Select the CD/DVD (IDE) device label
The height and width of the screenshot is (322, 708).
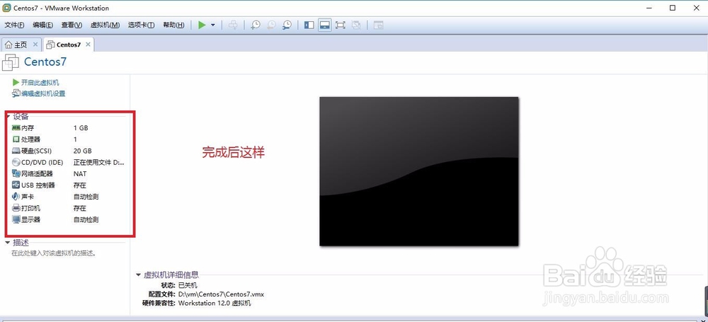(x=42, y=162)
